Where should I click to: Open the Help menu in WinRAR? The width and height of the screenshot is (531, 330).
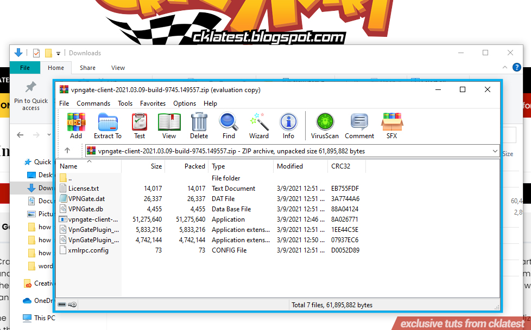(x=210, y=103)
